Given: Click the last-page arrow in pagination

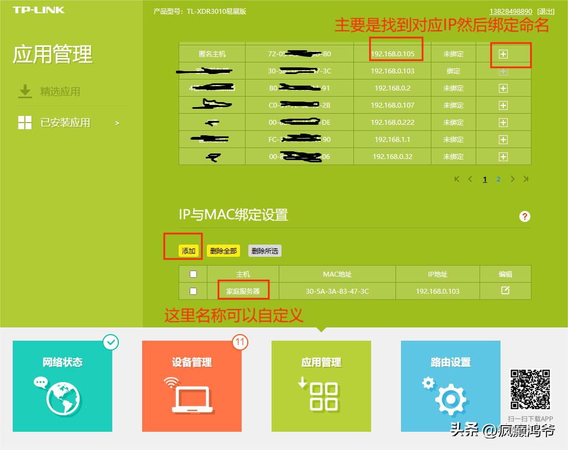Looking at the screenshot, I should point(525,179).
